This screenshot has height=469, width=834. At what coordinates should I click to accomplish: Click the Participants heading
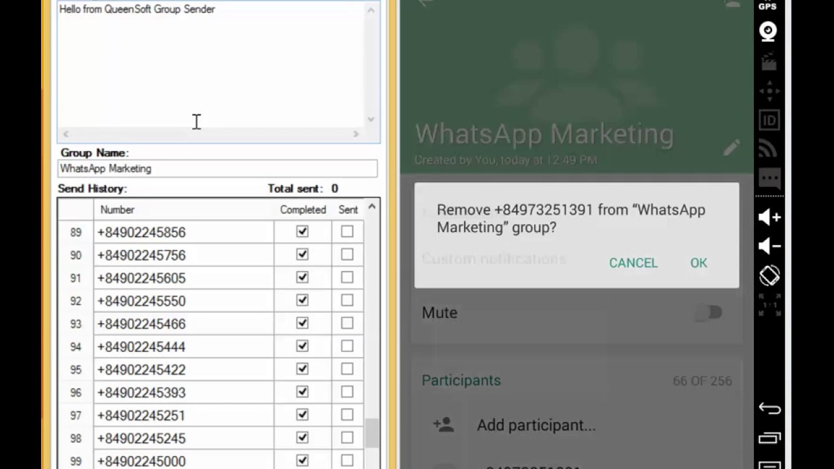point(461,380)
